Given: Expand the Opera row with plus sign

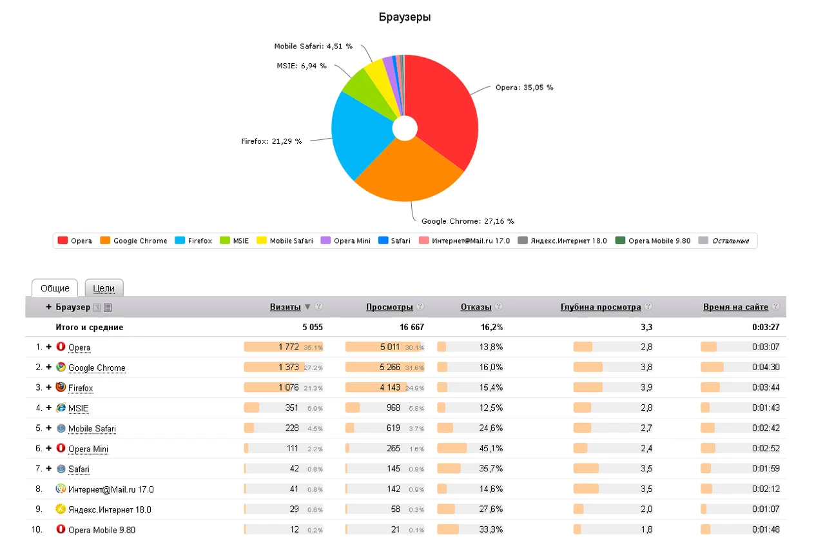Looking at the screenshot, I should tap(48, 347).
